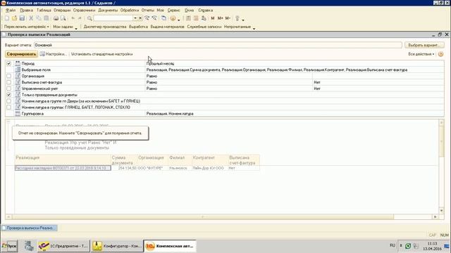Screen dimensions: 451x253
Task: Switch to 1С:Предприятие taskbar window
Action: pyautogui.click(x=64, y=246)
